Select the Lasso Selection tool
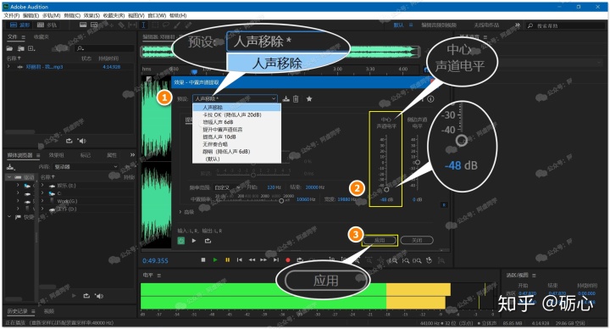The width and height of the screenshot is (610, 329). click(166, 25)
